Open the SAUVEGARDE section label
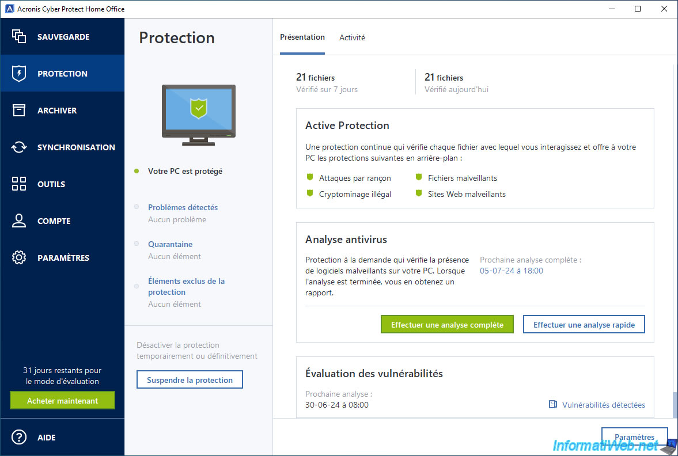Screen dimensions: 678x456 pos(63,37)
